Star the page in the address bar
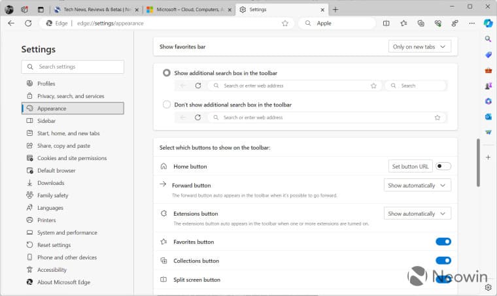 pos(285,23)
